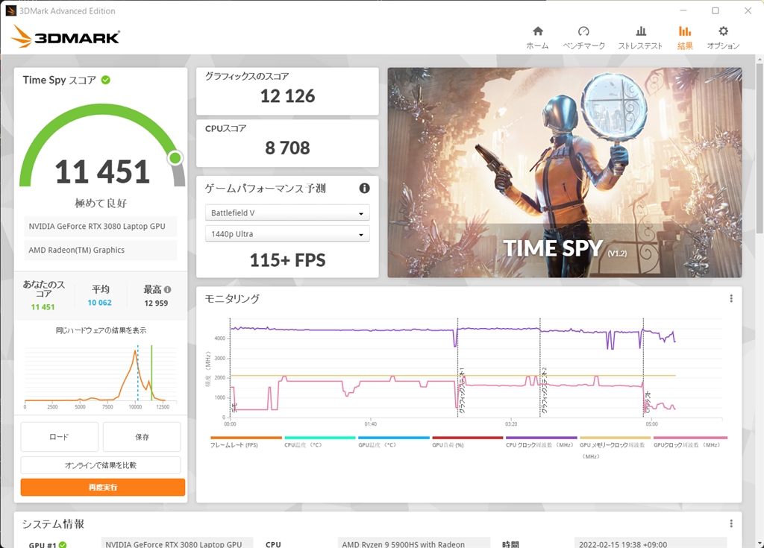The image size is (764, 548).
Task: Click the hardware score distribution graph
Action: tap(101, 377)
